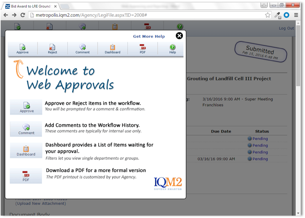The height and width of the screenshot is (218, 305).
Task: Open the Get More Help link
Action: coord(149,36)
